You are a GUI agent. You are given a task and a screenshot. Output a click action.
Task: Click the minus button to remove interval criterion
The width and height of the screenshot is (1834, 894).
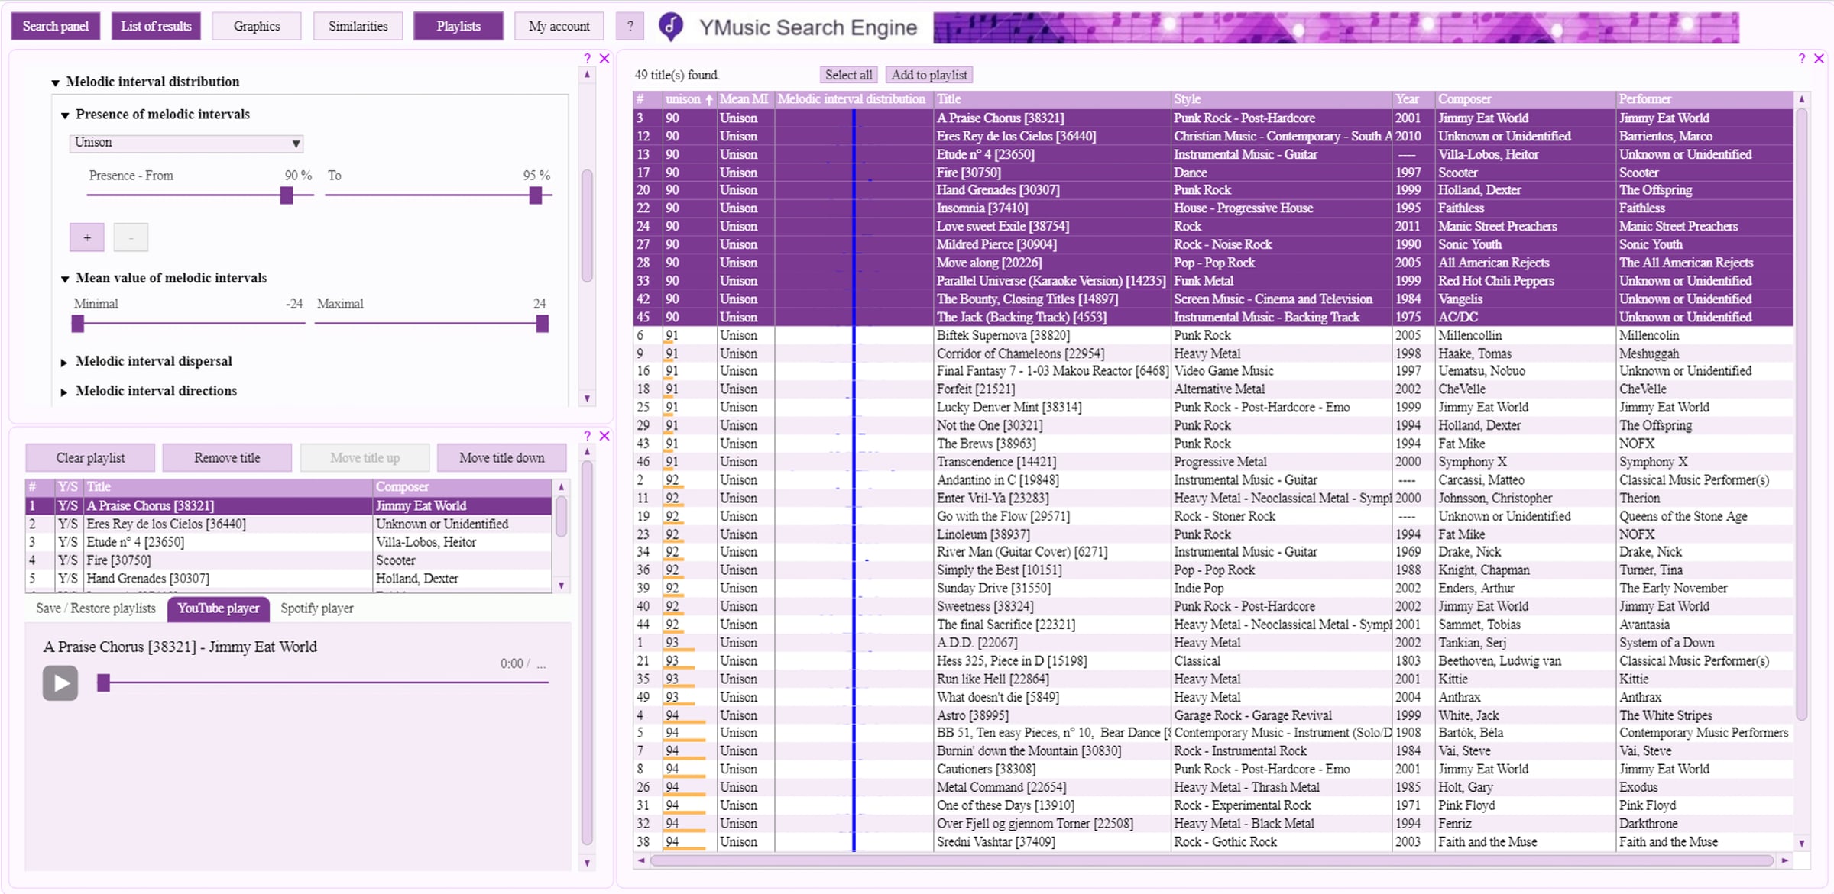coord(131,237)
